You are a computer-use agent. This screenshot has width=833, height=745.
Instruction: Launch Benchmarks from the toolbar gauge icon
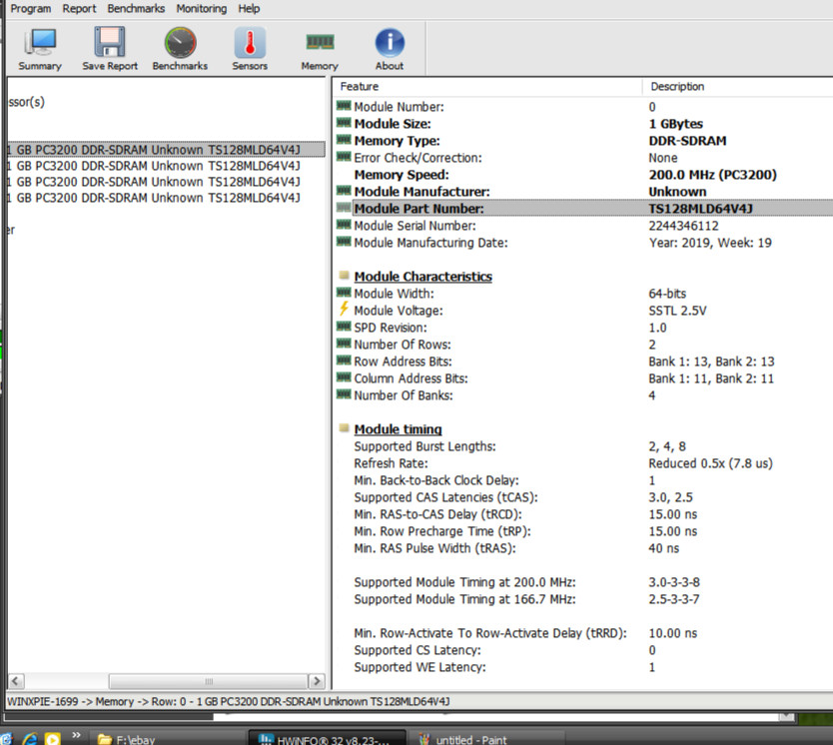[180, 48]
